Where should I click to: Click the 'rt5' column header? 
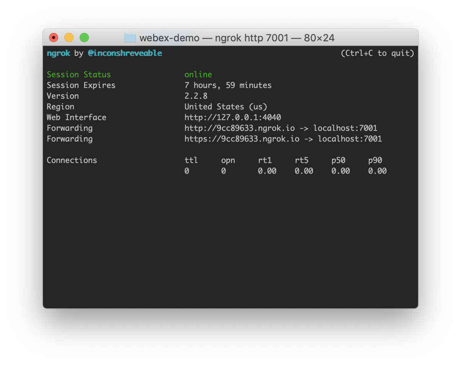pyautogui.click(x=302, y=160)
